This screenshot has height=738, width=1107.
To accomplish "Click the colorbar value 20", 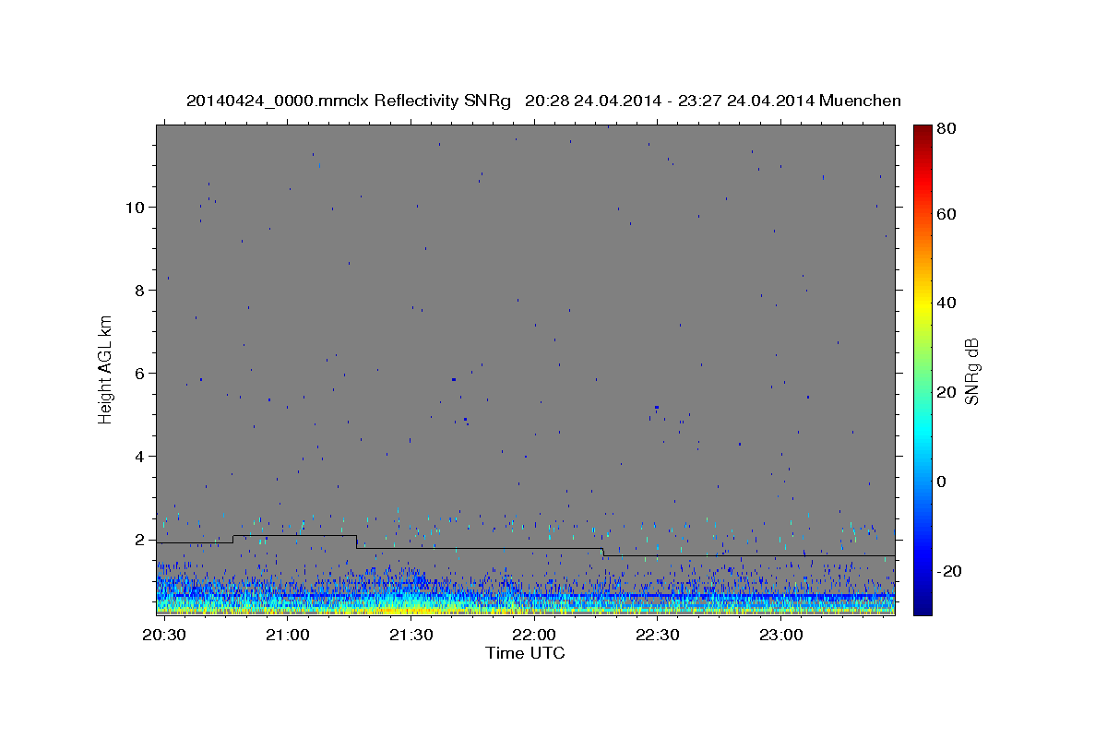I will coord(948,393).
